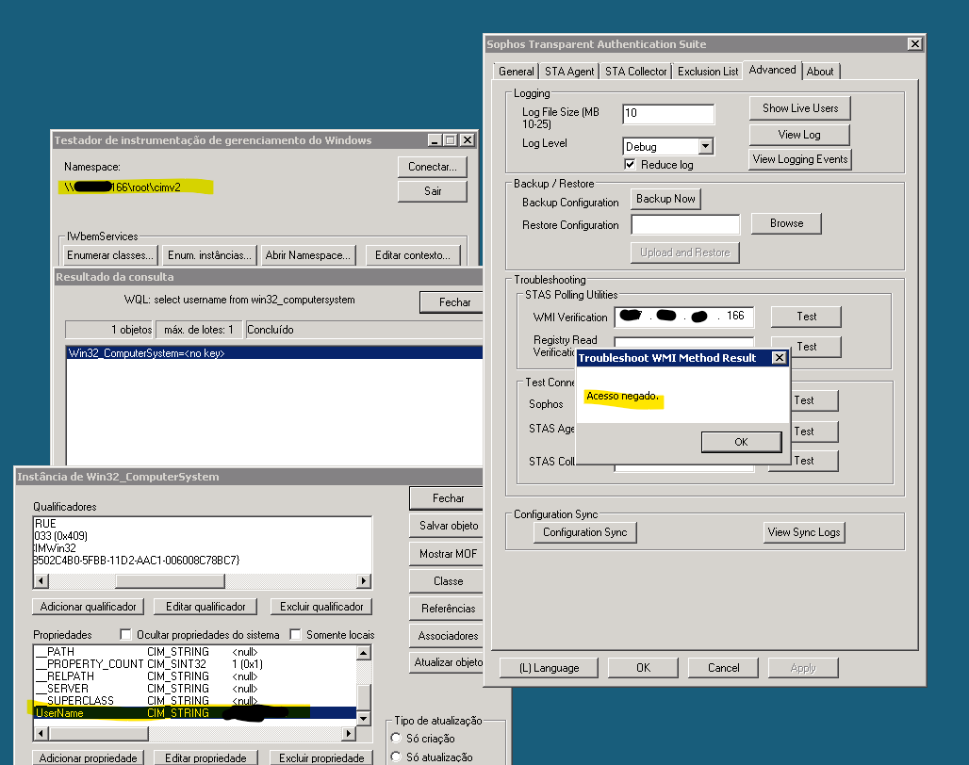Click the Associadores button
The image size is (969, 765).
point(448,636)
